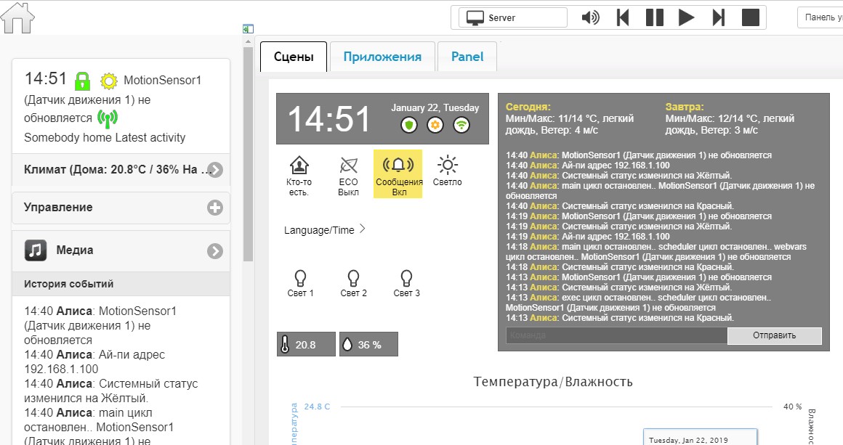Toggle ECO mode Выкл
Viewport: 843px width, 445px height.
tap(348, 175)
